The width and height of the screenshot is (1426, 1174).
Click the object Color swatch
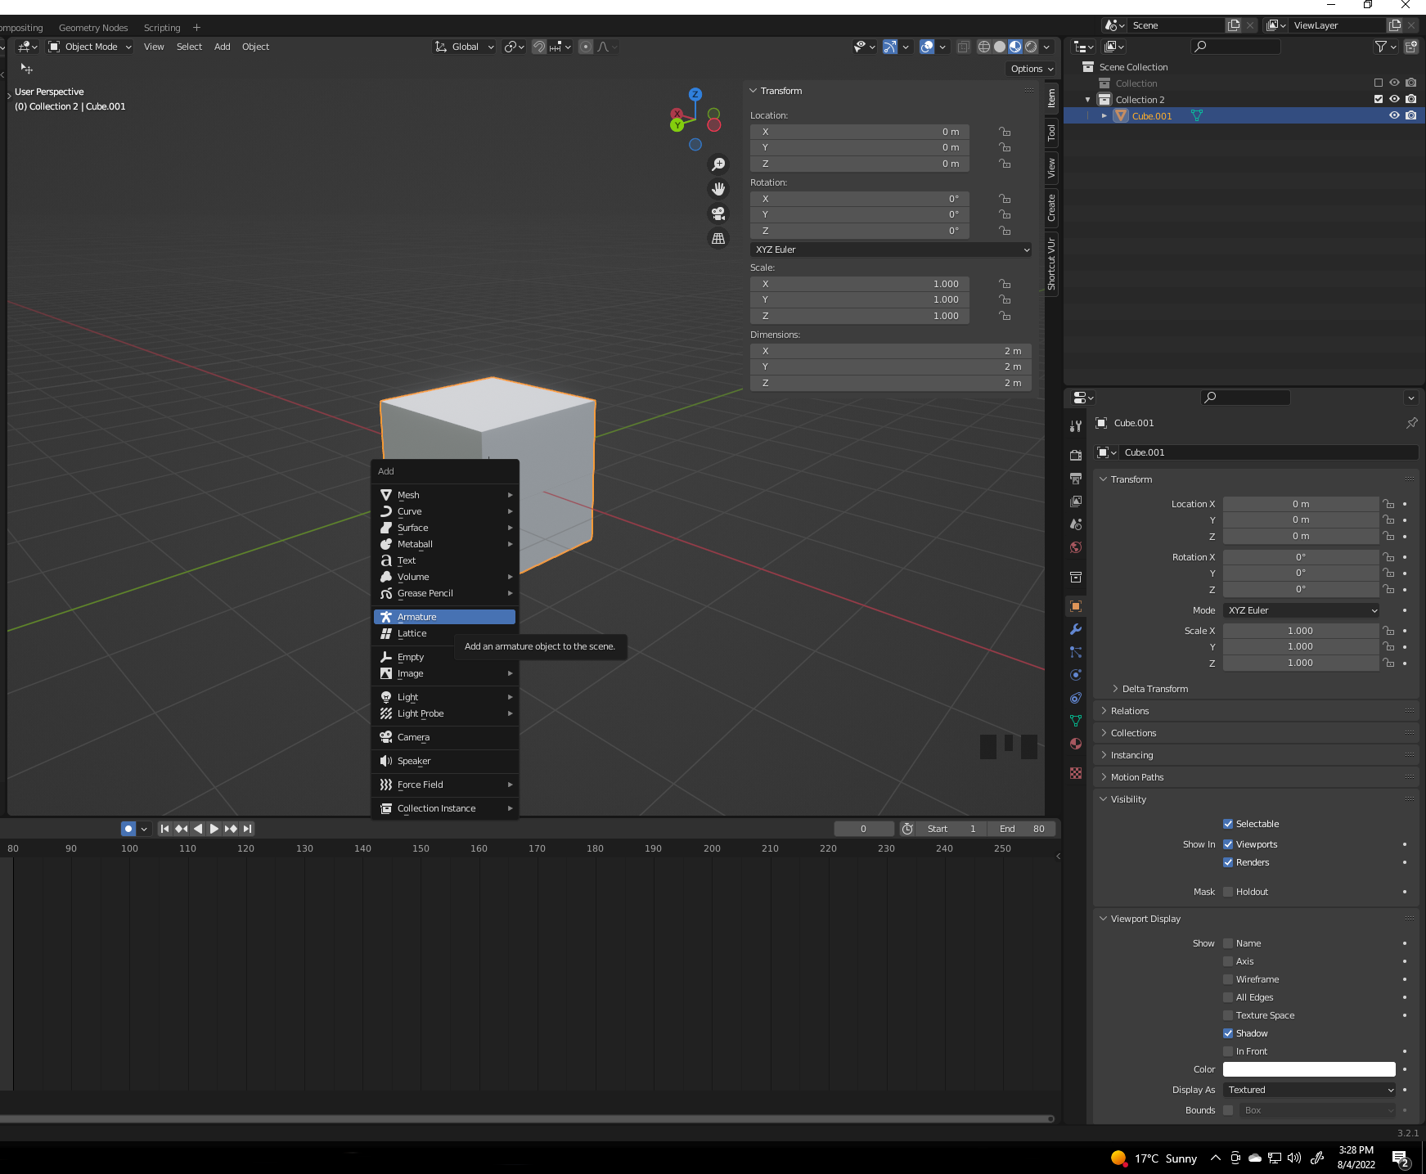[1309, 1069]
